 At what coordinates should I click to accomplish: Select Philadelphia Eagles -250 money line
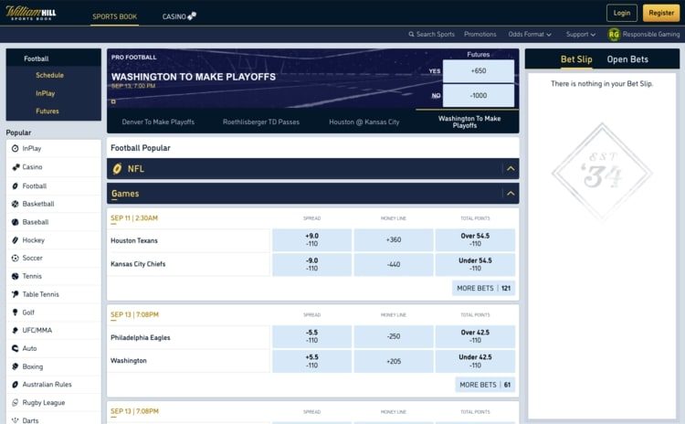coord(394,336)
